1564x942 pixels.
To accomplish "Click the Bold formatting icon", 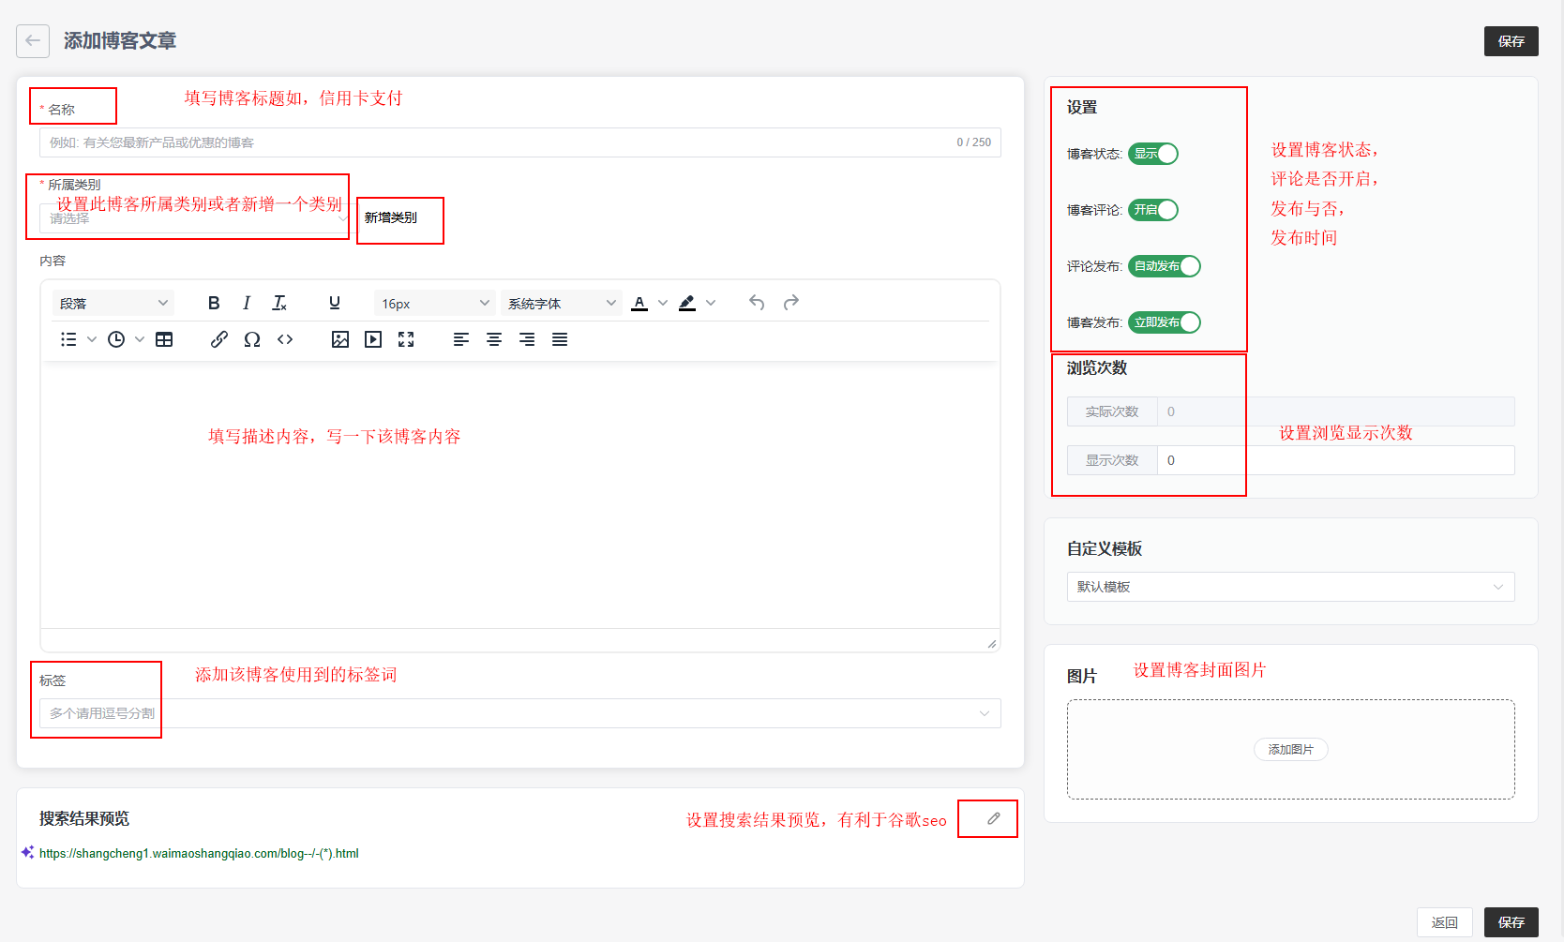I will (214, 303).
